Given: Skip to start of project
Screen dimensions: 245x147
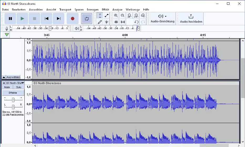Looking at the screenshot, I should pos(46,19).
